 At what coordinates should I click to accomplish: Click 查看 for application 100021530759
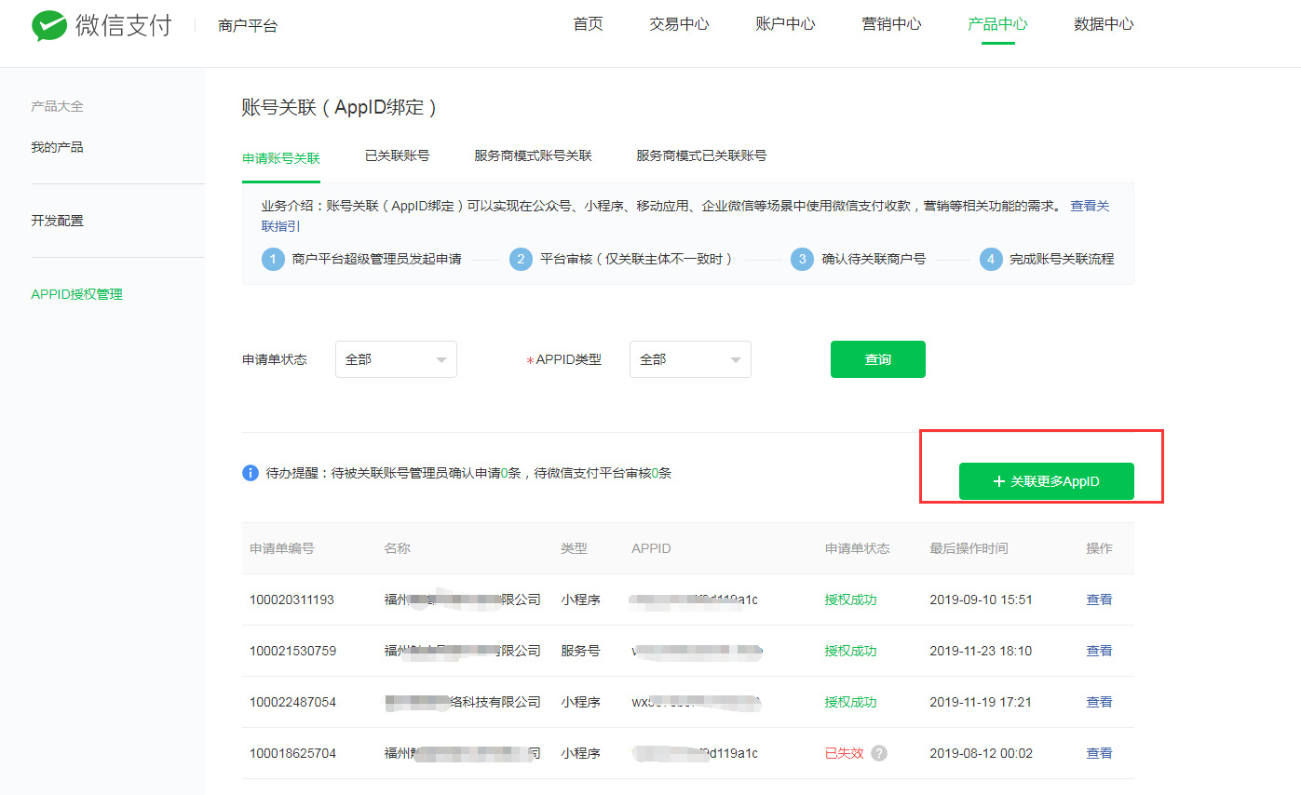(x=1099, y=651)
